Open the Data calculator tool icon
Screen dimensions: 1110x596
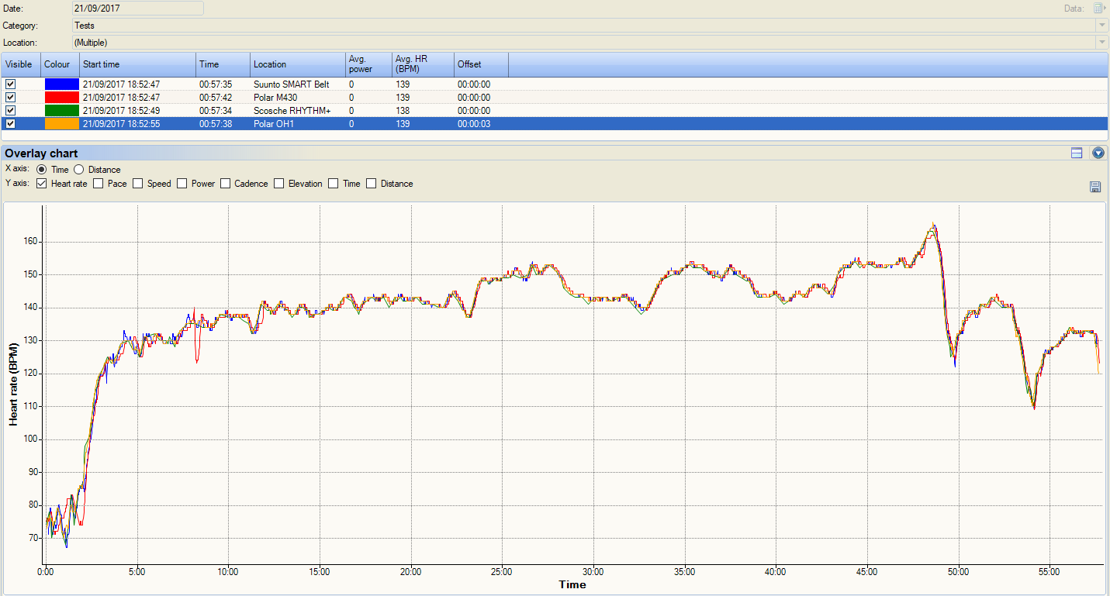coord(1097,8)
